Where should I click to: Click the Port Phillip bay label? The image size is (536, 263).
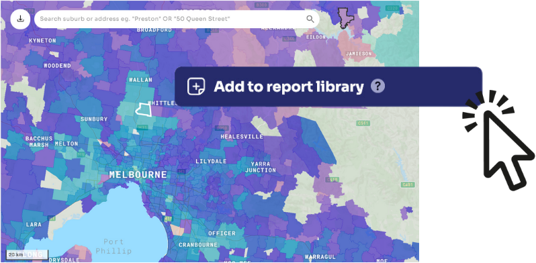tap(114, 247)
